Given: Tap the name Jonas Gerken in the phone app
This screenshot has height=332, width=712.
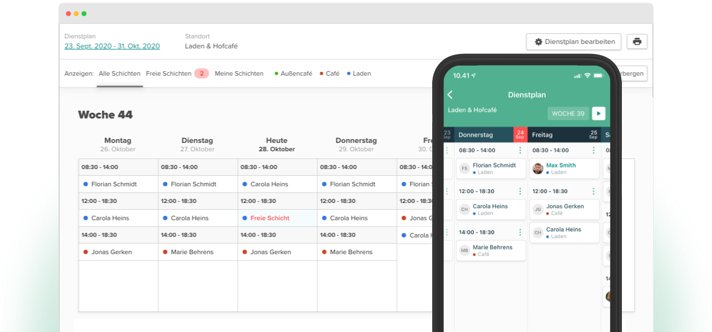Looking at the screenshot, I should (565, 206).
